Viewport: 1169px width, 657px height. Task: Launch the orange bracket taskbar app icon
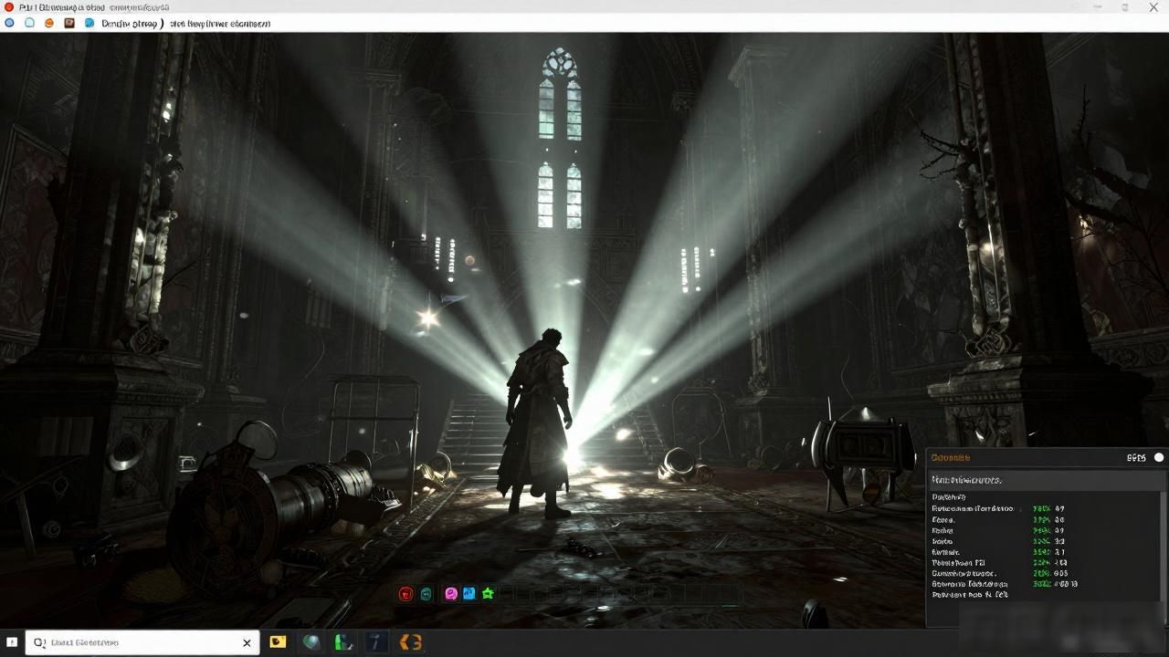[x=411, y=642]
